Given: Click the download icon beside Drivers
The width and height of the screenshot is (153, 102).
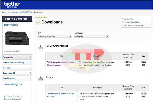Looking at the screenshot, I should 41,79.
